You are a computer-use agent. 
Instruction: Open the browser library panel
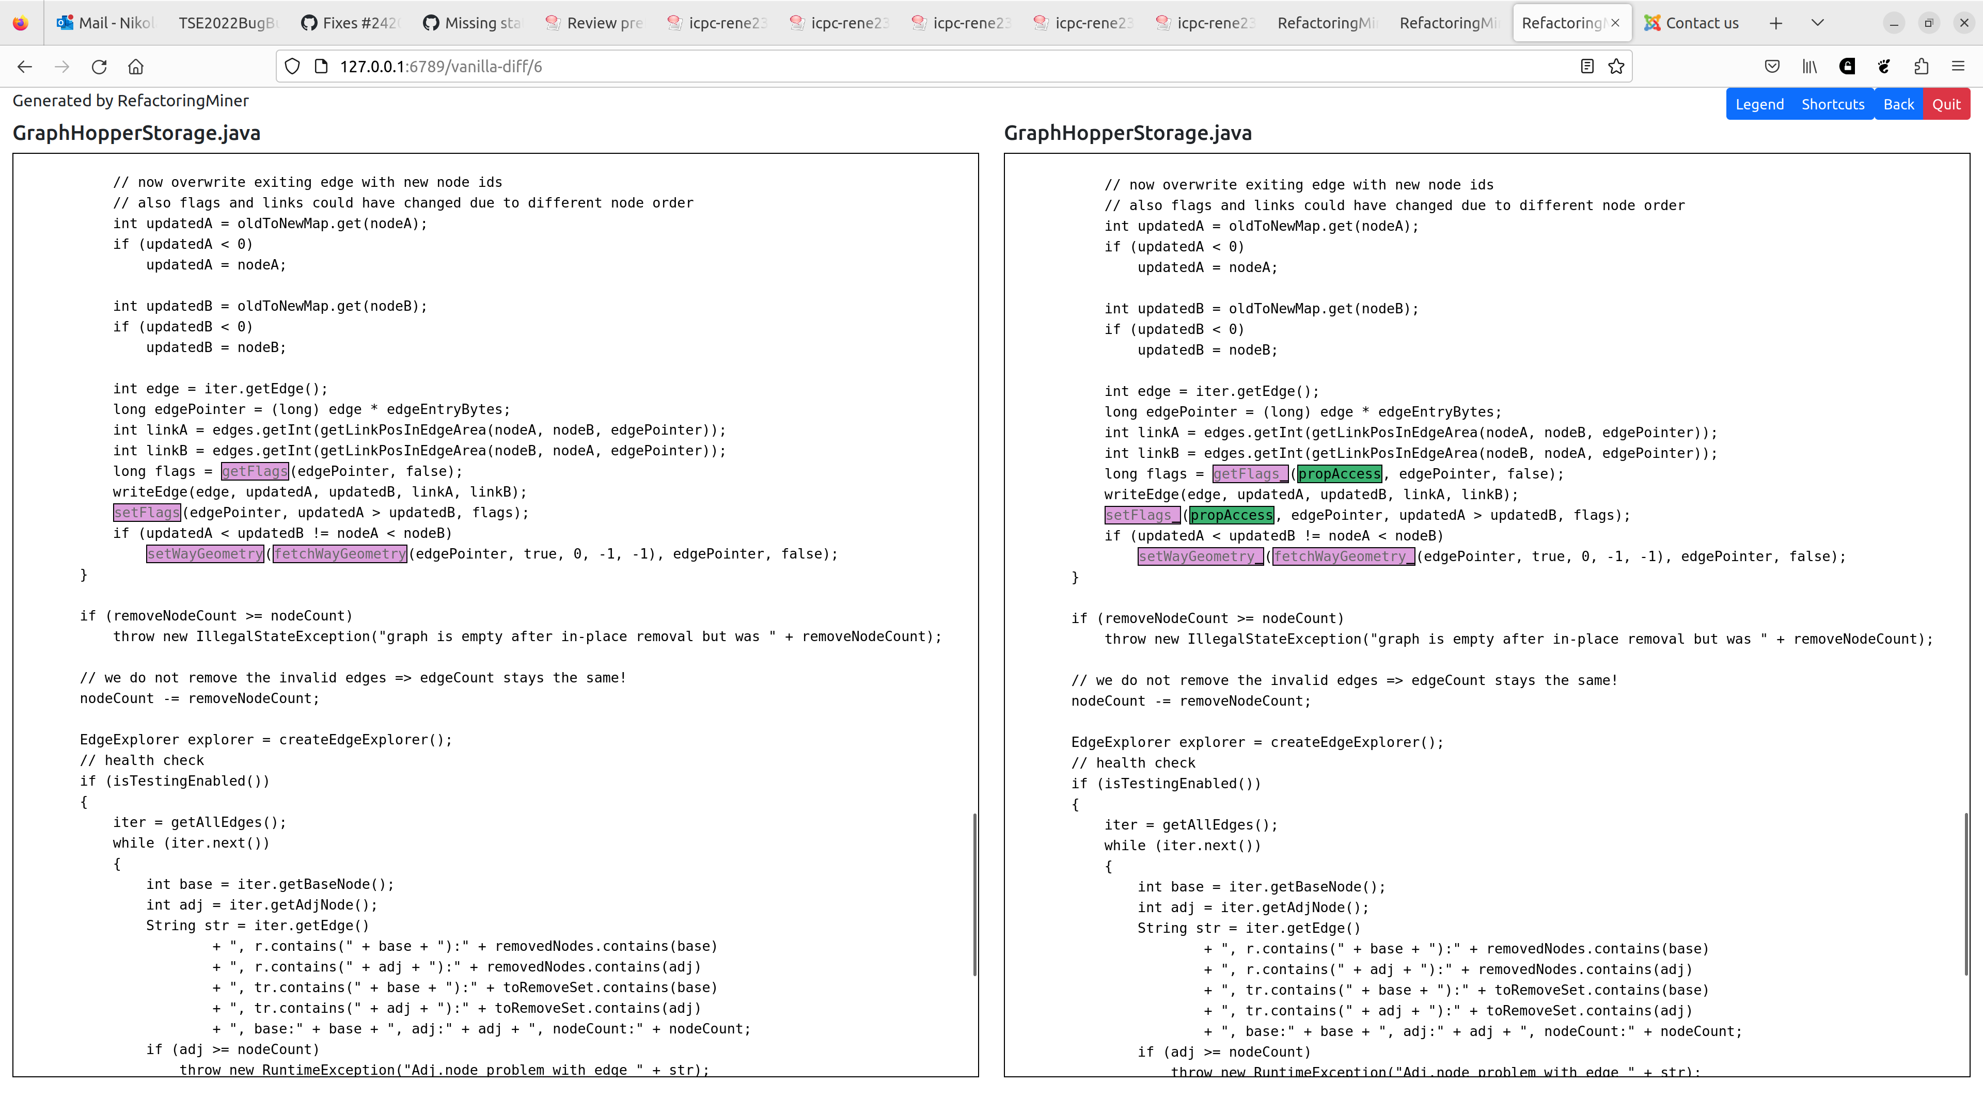(x=1809, y=66)
